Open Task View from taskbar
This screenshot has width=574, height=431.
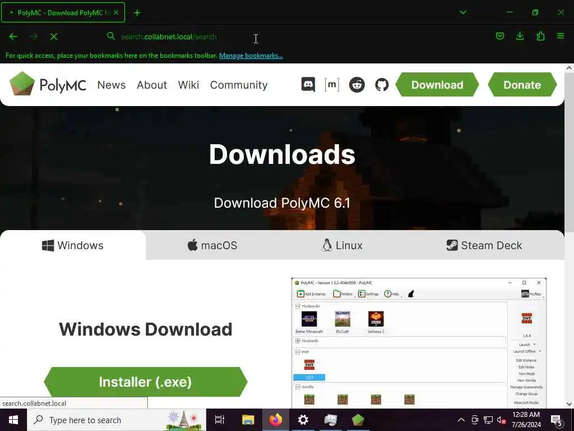(219, 420)
